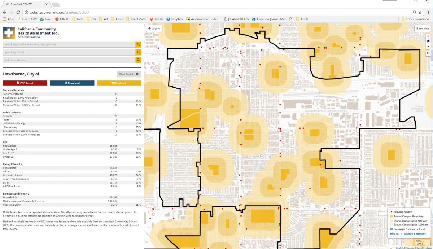Select the Public Schools section heading

point(12,112)
